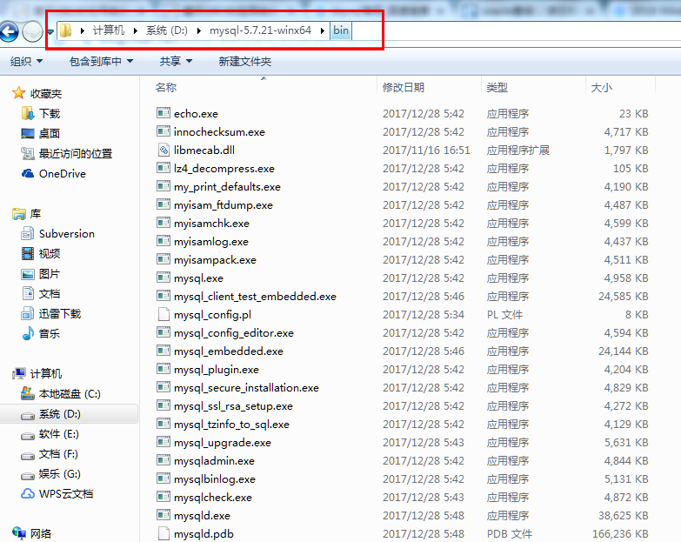Select the mysql.exe file icon
The height and width of the screenshot is (542, 681).
coord(164,278)
